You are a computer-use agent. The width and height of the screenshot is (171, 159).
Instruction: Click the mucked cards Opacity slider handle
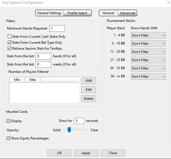(69, 130)
